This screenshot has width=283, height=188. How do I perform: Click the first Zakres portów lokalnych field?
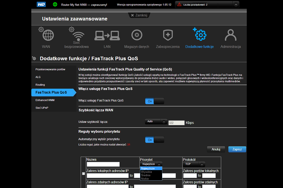tap(190, 176)
